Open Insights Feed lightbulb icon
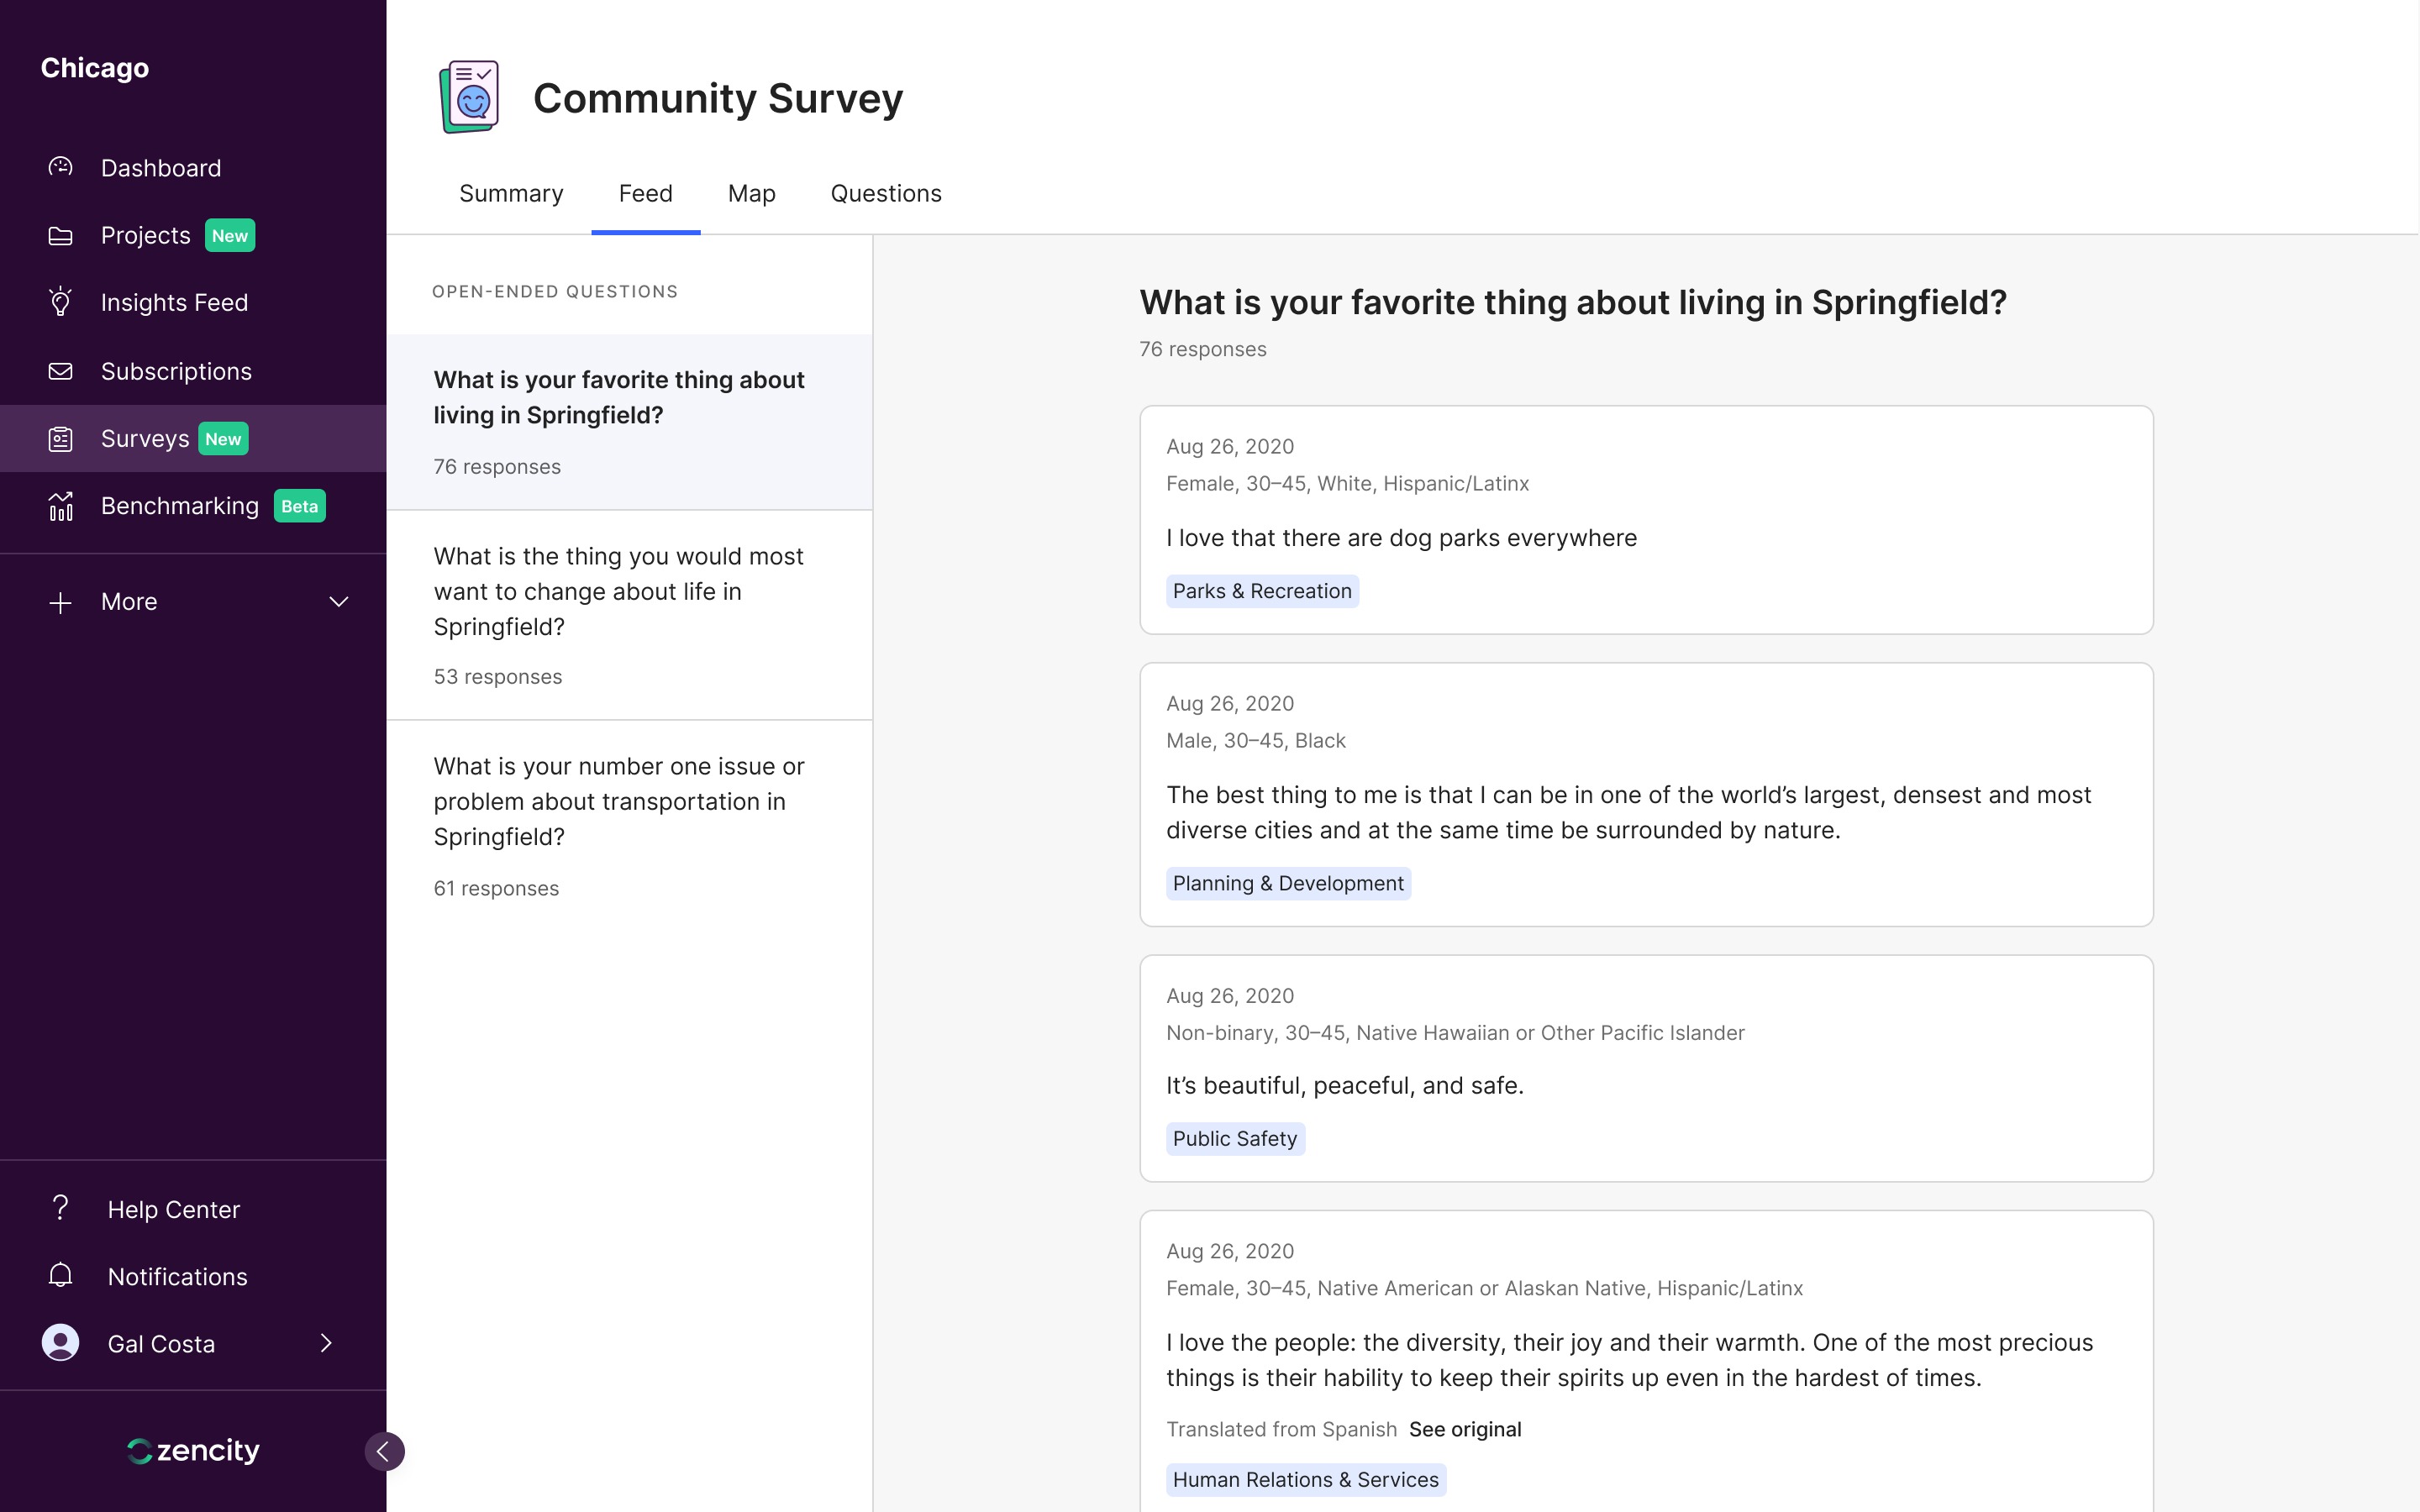Screen dimensions: 2420x1512 tap(60, 302)
